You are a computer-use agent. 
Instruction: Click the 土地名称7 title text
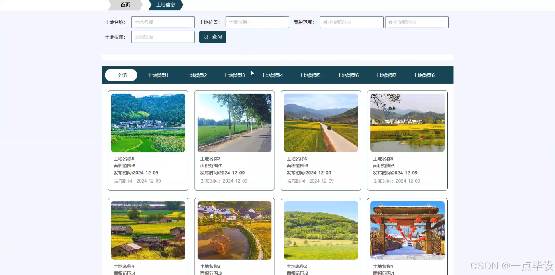coord(210,159)
